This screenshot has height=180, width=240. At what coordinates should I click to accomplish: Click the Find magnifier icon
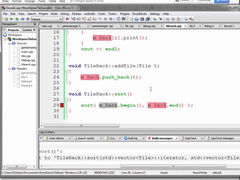coord(185,19)
